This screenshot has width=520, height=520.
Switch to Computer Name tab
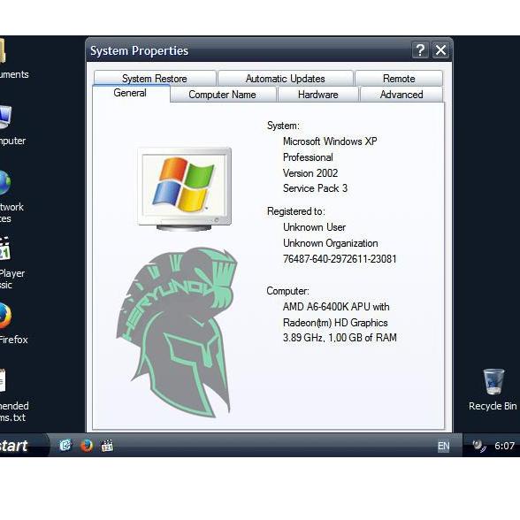(x=223, y=95)
